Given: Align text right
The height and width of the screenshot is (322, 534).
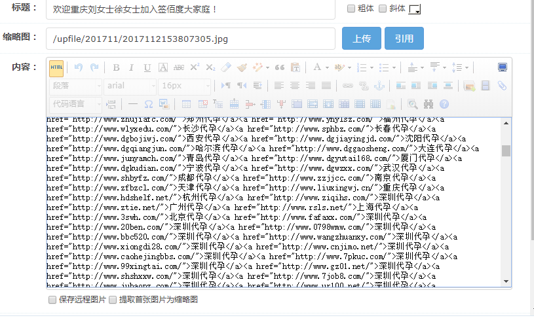Looking at the screenshot, I should 311,86.
